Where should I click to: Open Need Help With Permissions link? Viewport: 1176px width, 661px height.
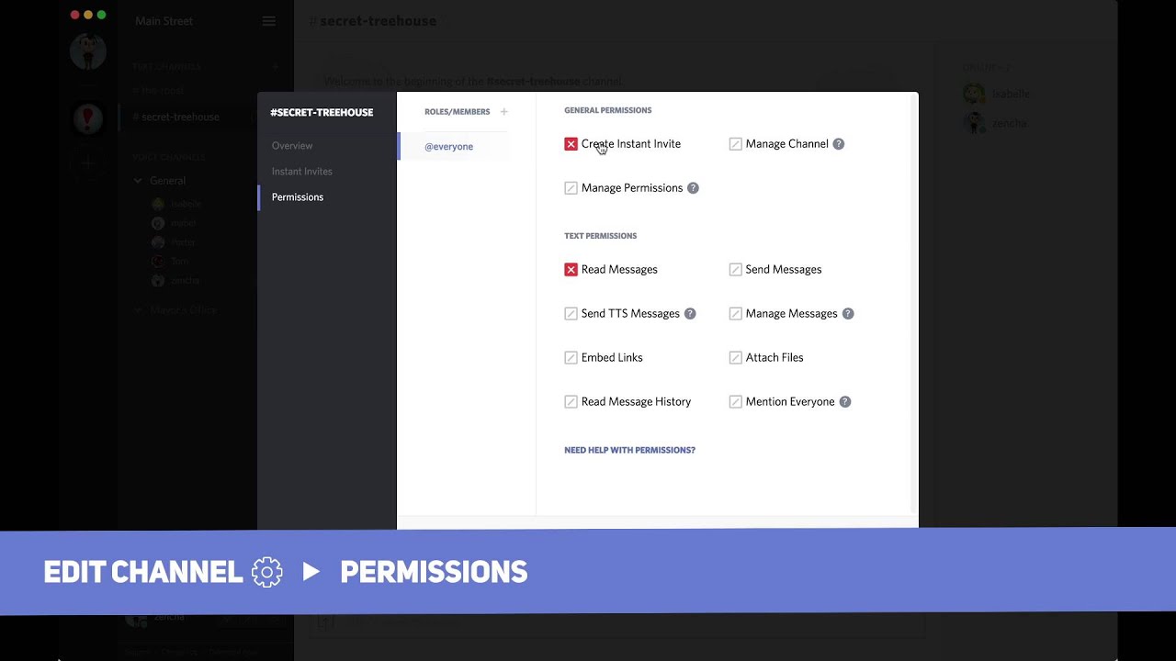(x=629, y=451)
